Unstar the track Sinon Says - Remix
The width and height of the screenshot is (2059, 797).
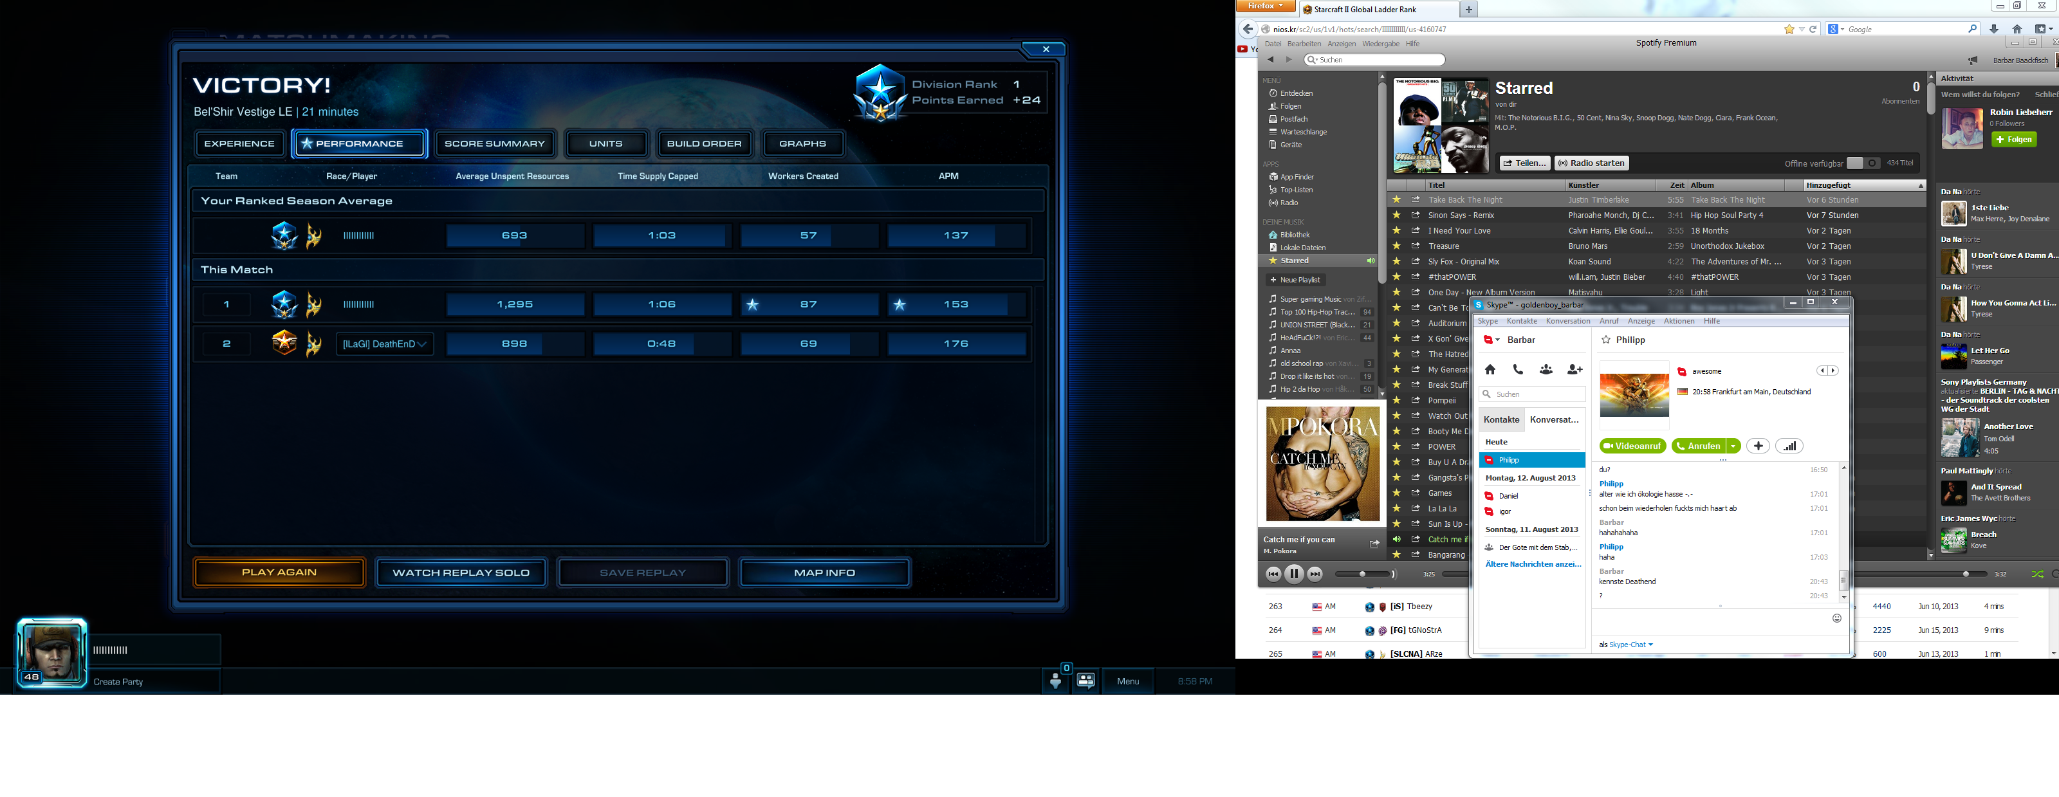pyautogui.click(x=1396, y=215)
